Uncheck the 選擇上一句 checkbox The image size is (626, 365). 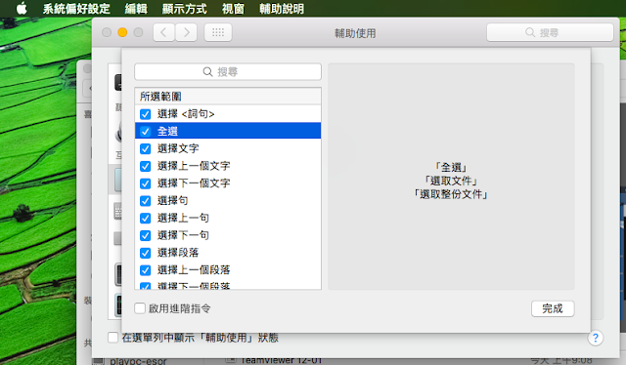146,218
